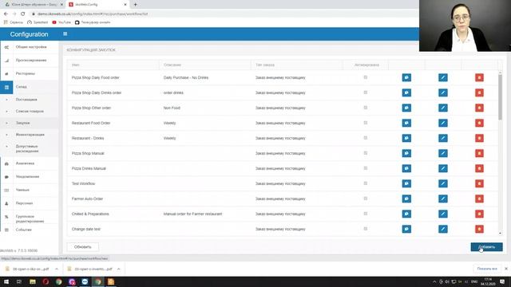Viewport: 511px width, 287px height.
Task: Delete the Pizza Shop Other order row
Action: tap(479, 108)
